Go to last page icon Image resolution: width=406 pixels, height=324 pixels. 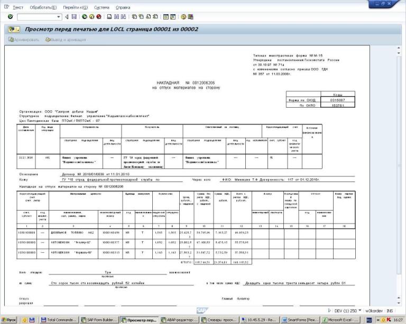155,17
